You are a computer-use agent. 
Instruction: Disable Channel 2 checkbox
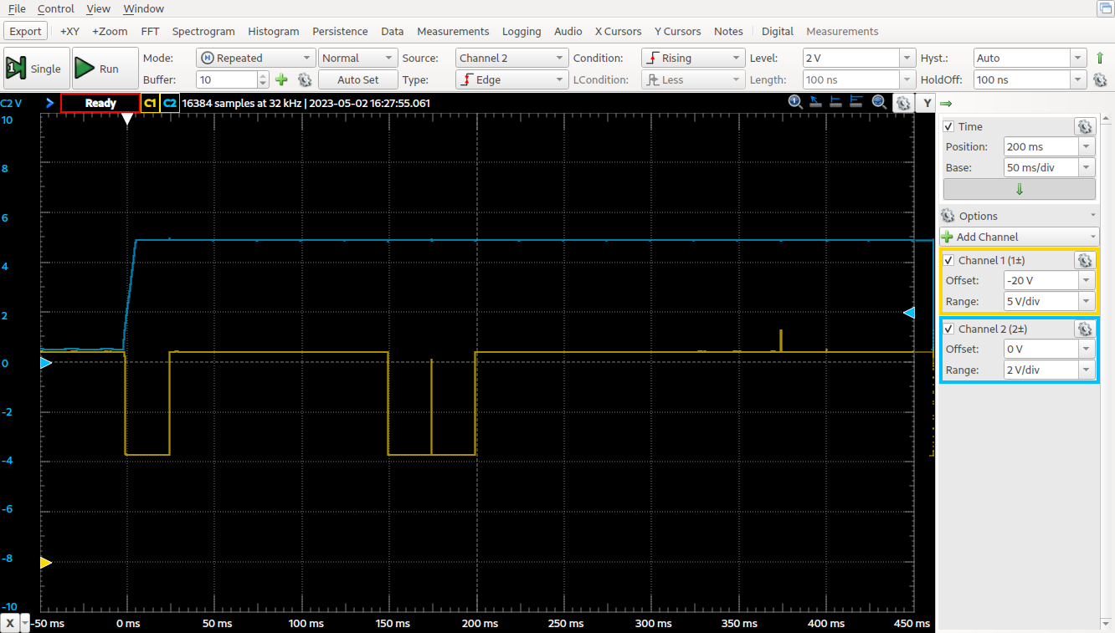pos(948,329)
